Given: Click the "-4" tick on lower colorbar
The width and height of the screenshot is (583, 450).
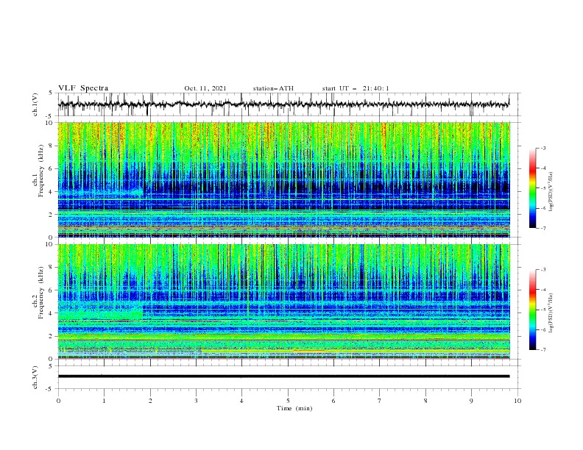Looking at the screenshot, I should [543, 290].
